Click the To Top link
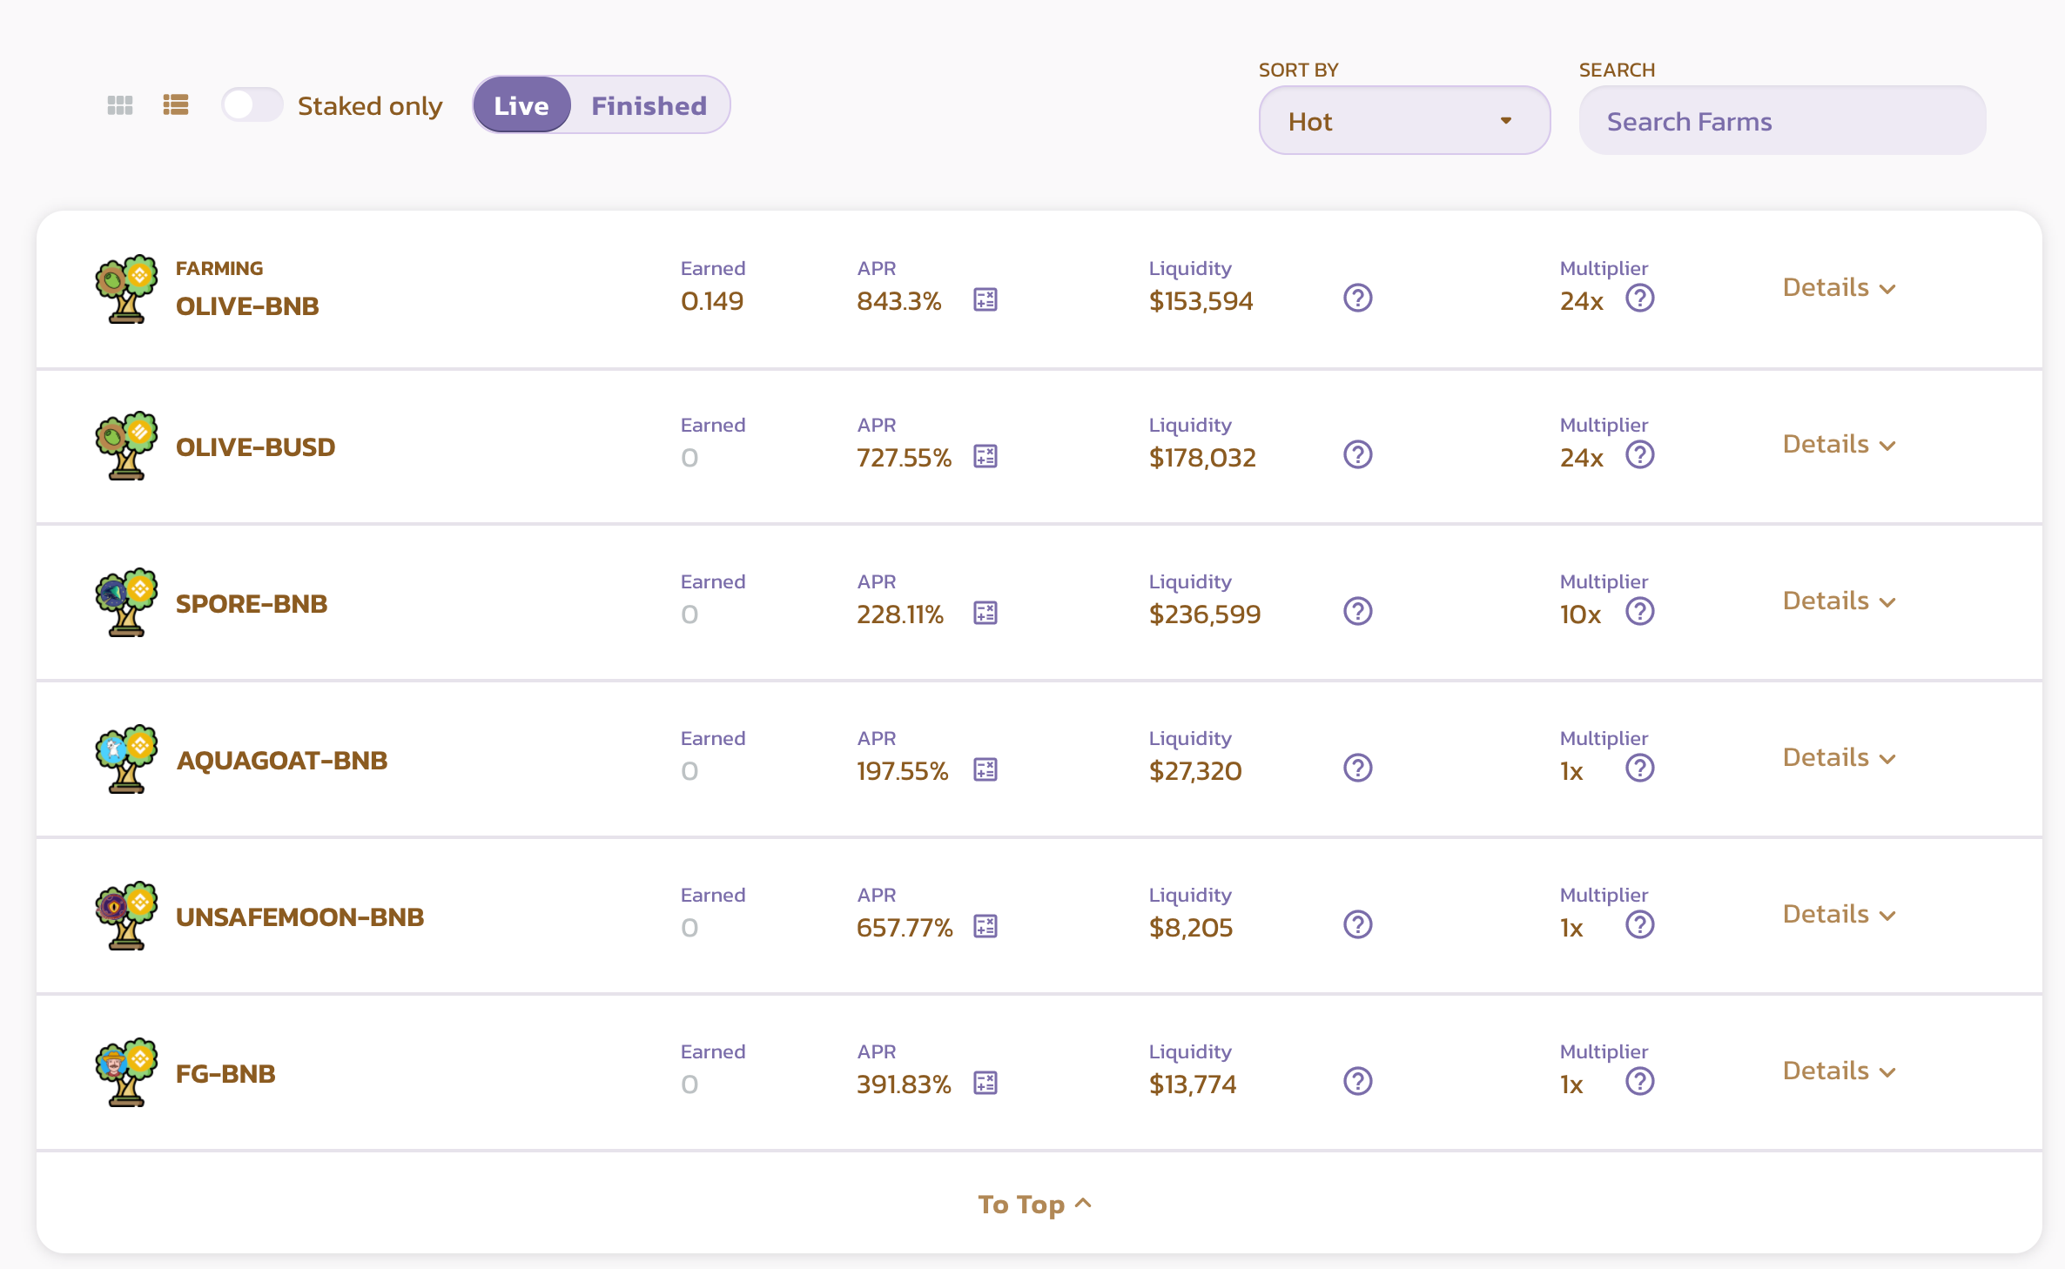Screen dimensions: 2065x1269 click(x=1033, y=1204)
